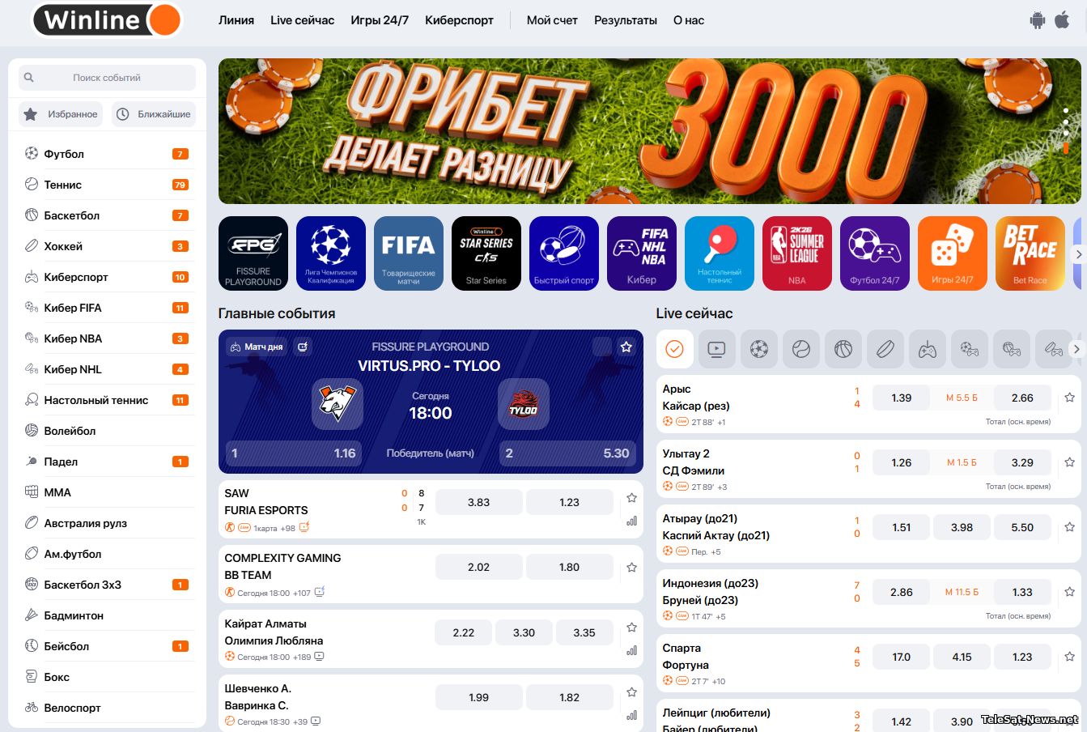Open the FISSURE Playground tile
The height and width of the screenshot is (732, 1087).
[253, 253]
